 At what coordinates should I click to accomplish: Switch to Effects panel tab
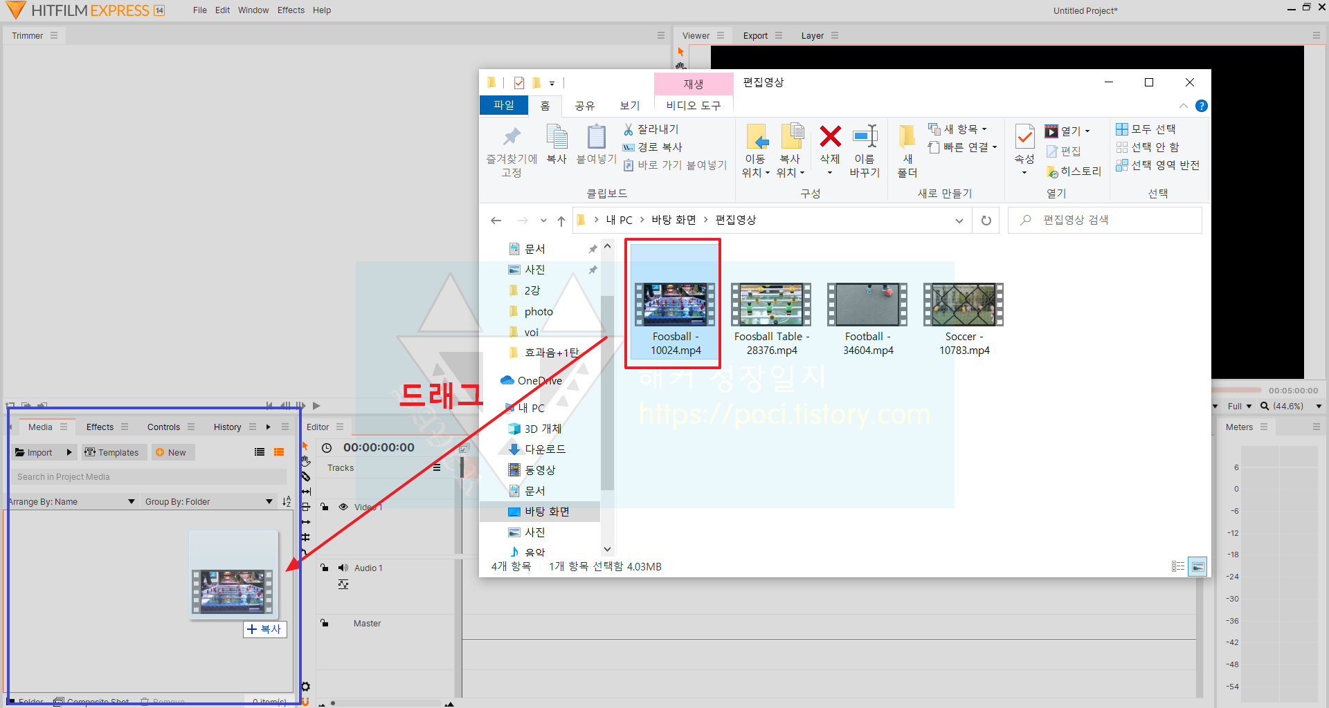100,427
